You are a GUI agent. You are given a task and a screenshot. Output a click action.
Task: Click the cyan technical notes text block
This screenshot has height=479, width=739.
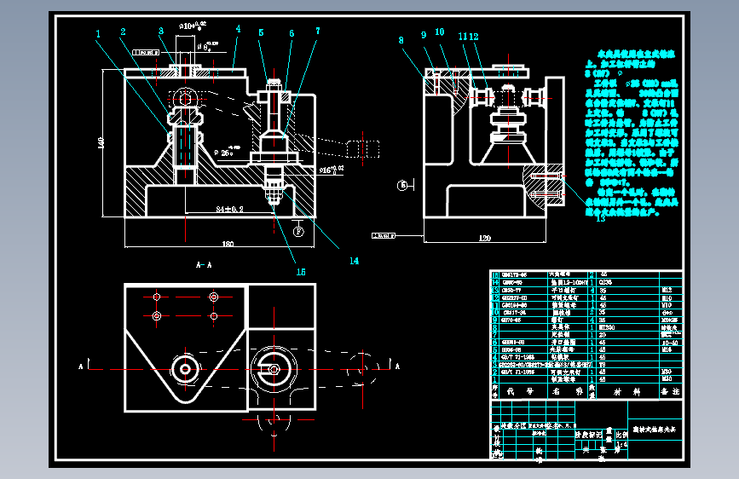point(632,133)
